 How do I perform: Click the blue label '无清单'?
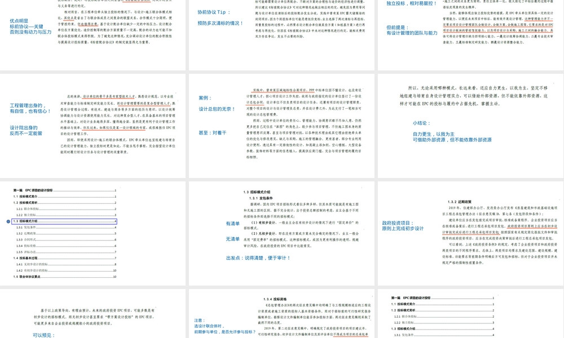pyautogui.click(x=233, y=239)
